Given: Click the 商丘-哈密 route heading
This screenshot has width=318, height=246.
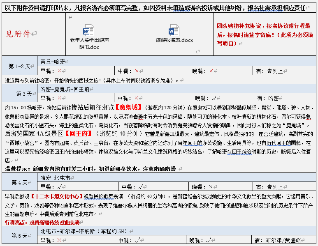Looking at the screenshot, I should point(53,62).
